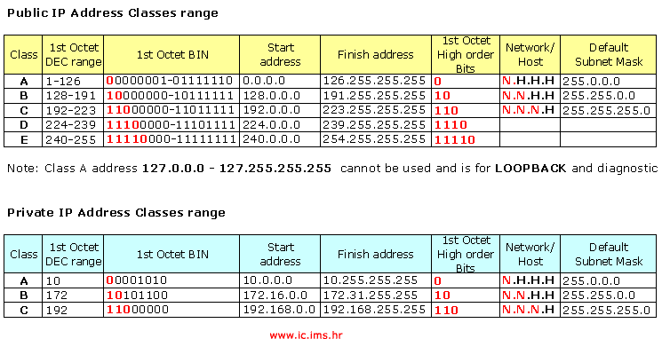The height and width of the screenshot is (339, 662).
Task: Select private binary value "00001010"
Action: click(137, 280)
